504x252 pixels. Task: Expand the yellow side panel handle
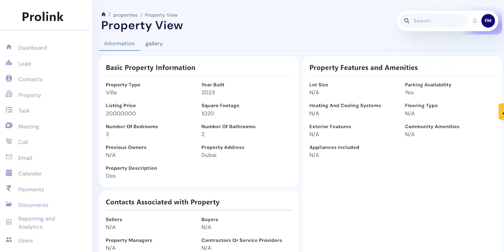(x=501, y=112)
